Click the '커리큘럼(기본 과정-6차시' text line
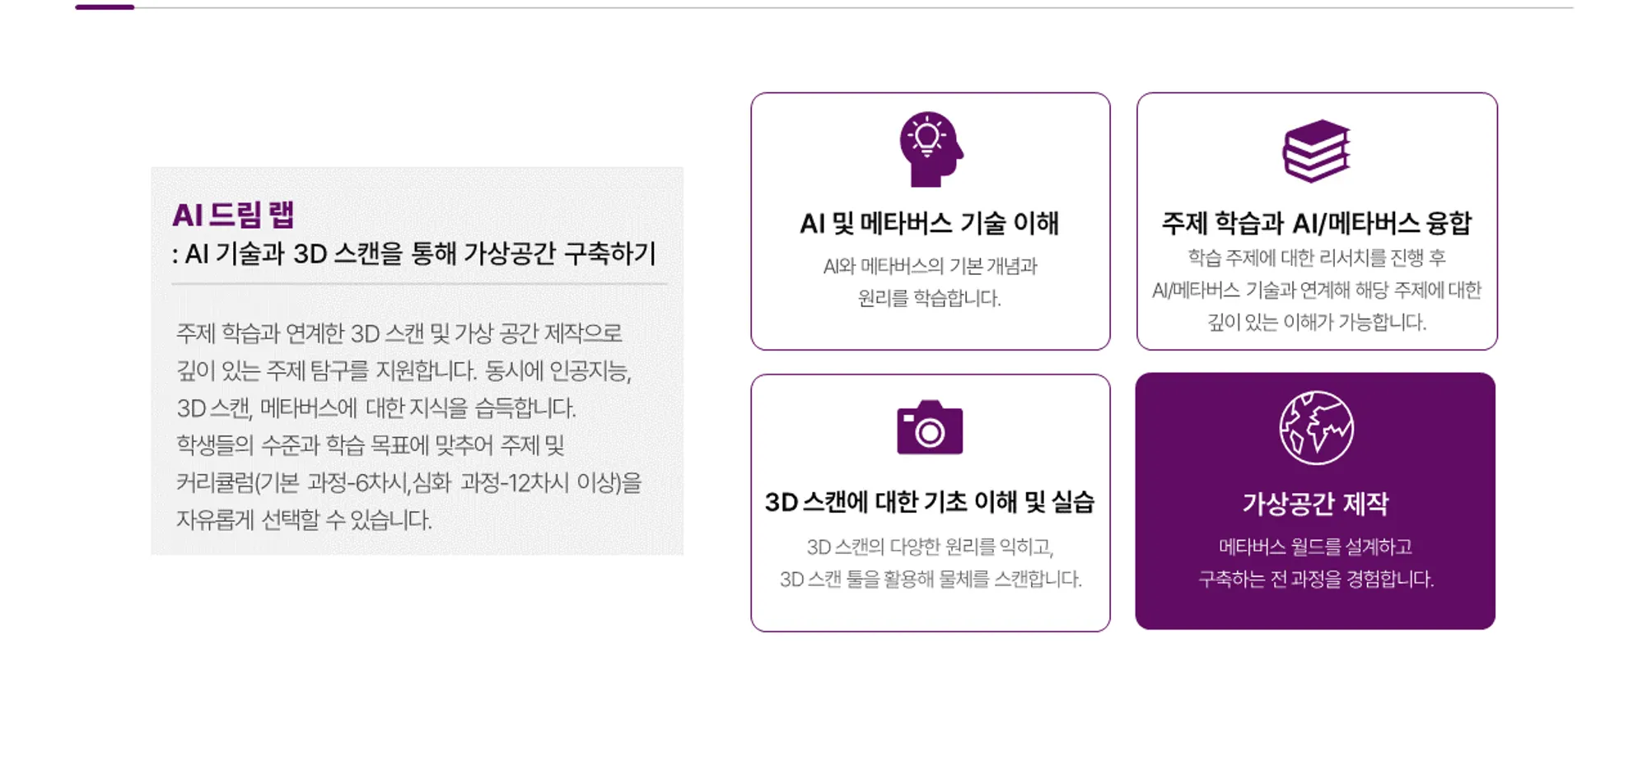1647x763 pixels. [x=408, y=482]
